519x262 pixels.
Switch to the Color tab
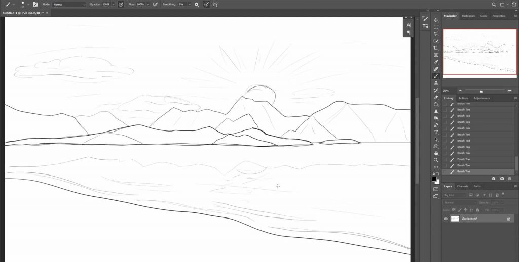pos(484,16)
